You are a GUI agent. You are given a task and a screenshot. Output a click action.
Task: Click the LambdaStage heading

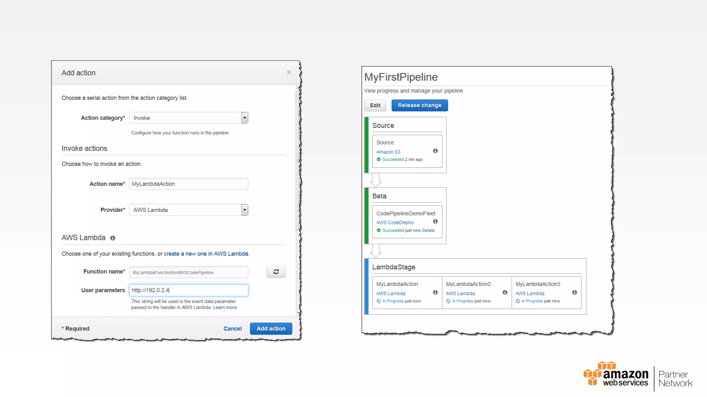pyautogui.click(x=394, y=267)
